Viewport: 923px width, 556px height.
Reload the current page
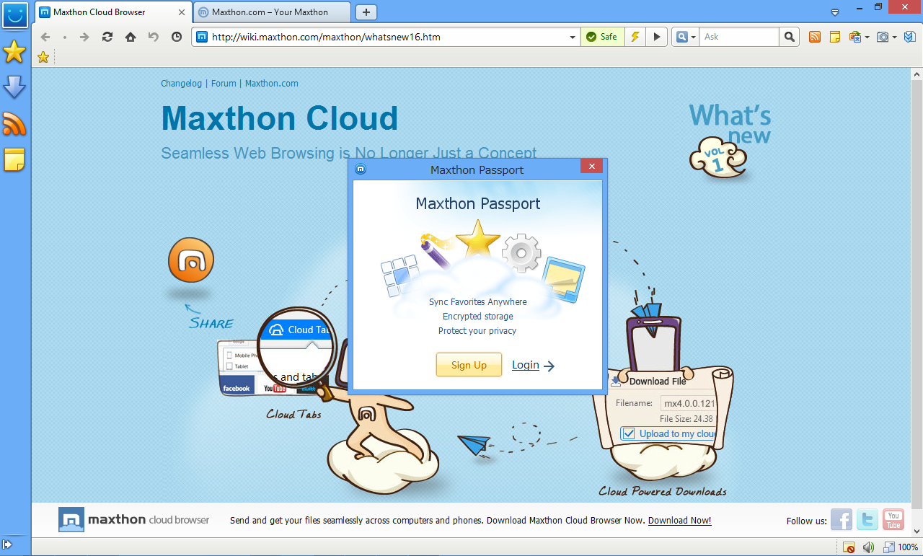coord(107,37)
